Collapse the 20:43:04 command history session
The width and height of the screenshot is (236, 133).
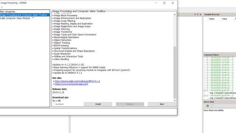click(x=205, y=96)
